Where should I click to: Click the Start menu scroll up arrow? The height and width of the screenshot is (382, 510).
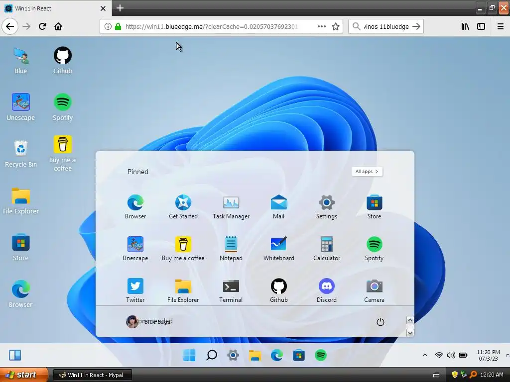[410, 320]
